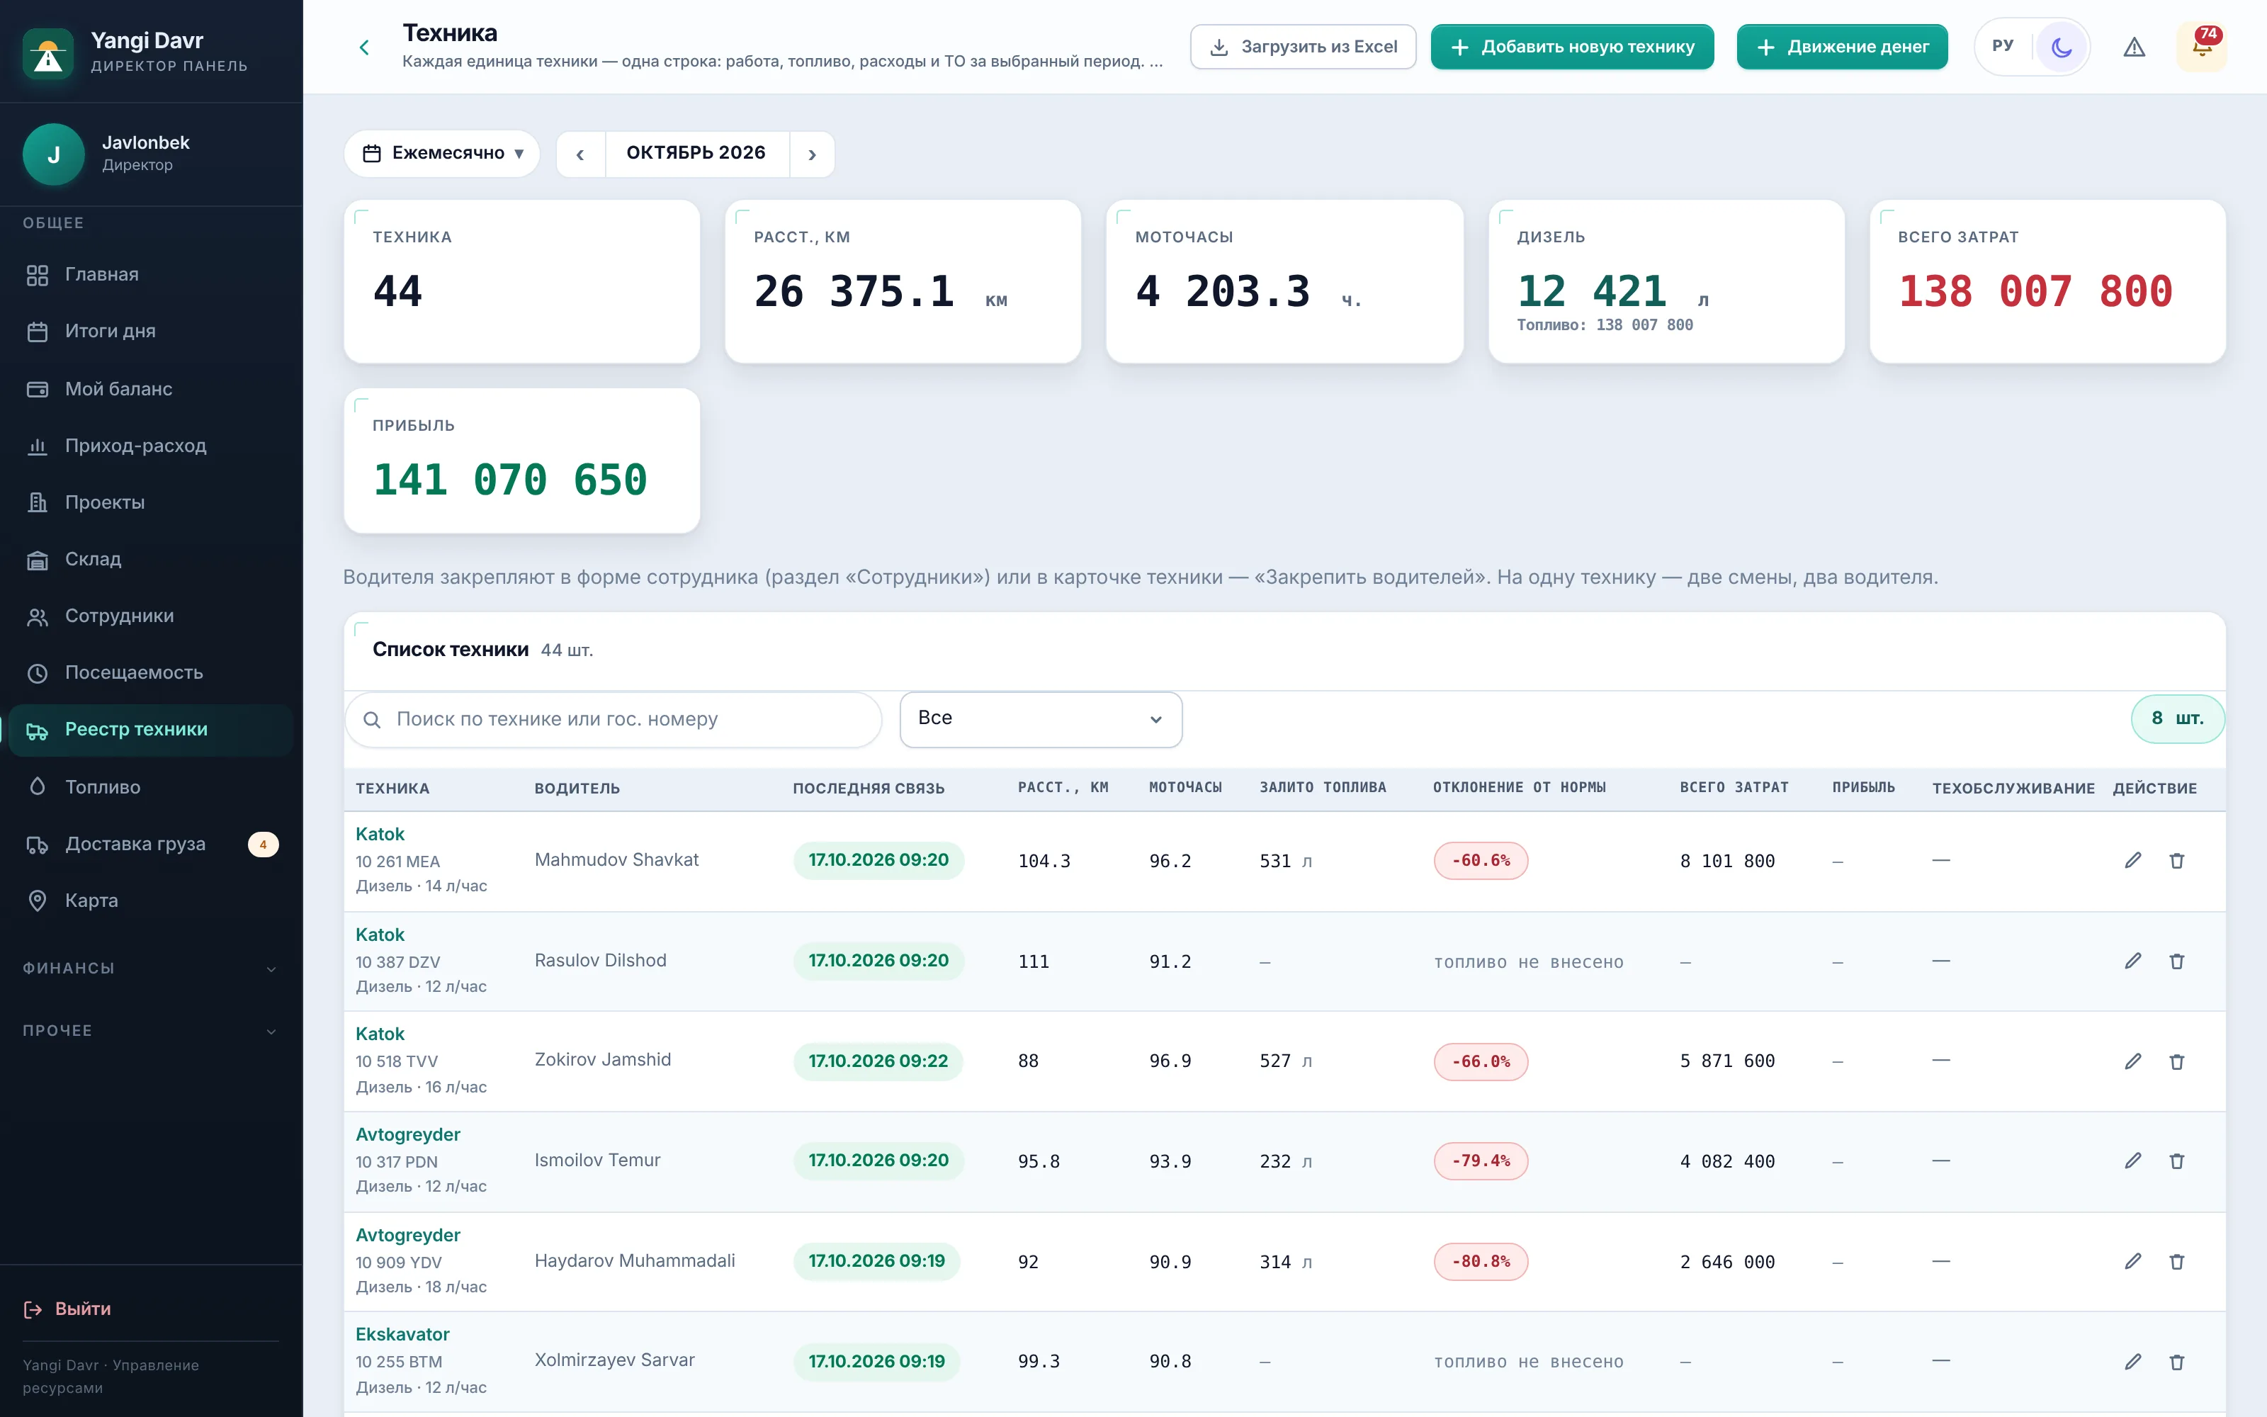Click the back arrow next to Техника title
The image size is (2267, 1417).
pyautogui.click(x=364, y=47)
